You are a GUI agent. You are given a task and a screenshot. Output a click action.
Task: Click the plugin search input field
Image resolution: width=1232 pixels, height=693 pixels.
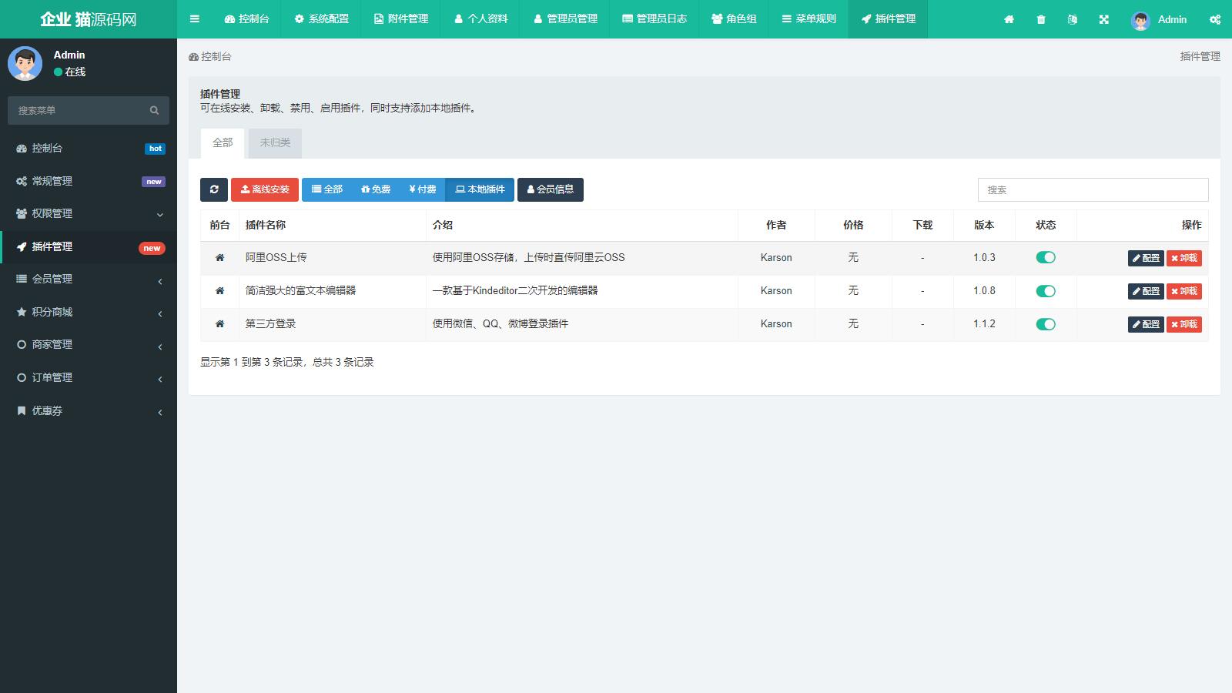[x=1093, y=189]
